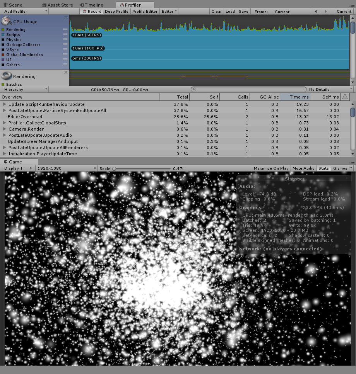
Task: Clear the profiler data
Action: [x=216, y=12]
